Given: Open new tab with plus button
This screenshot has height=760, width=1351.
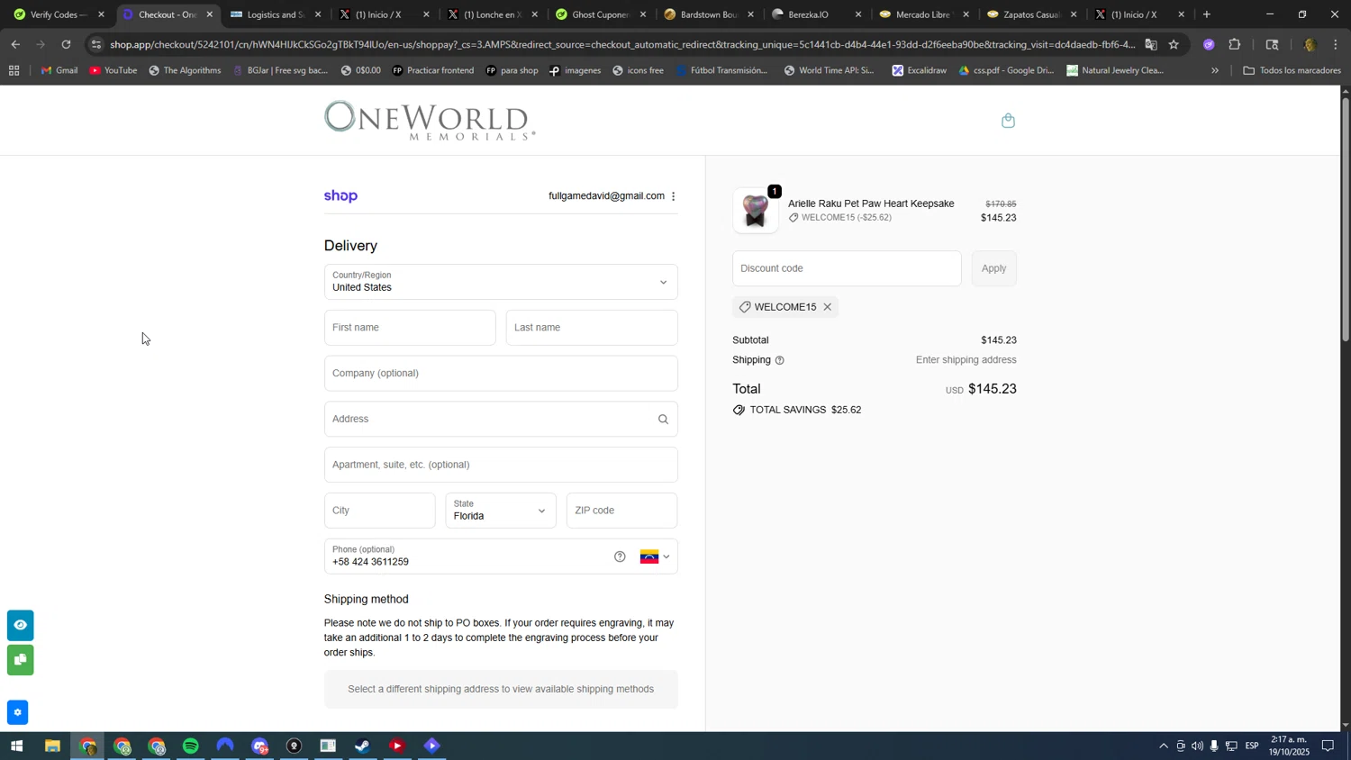Looking at the screenshot, I should coord(1207,14).
